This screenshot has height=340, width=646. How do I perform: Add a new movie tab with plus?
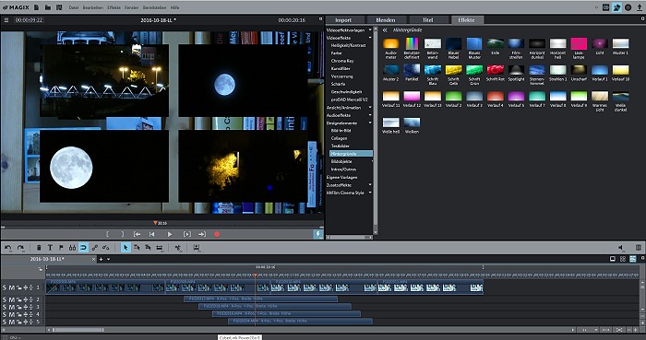(101, 259)
